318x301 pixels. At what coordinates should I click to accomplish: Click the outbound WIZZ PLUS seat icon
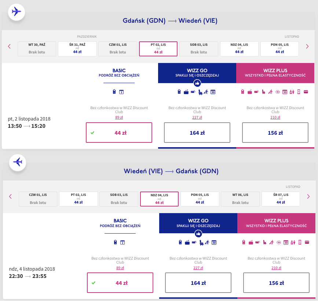pyautogui.click(x=263, y=92)
